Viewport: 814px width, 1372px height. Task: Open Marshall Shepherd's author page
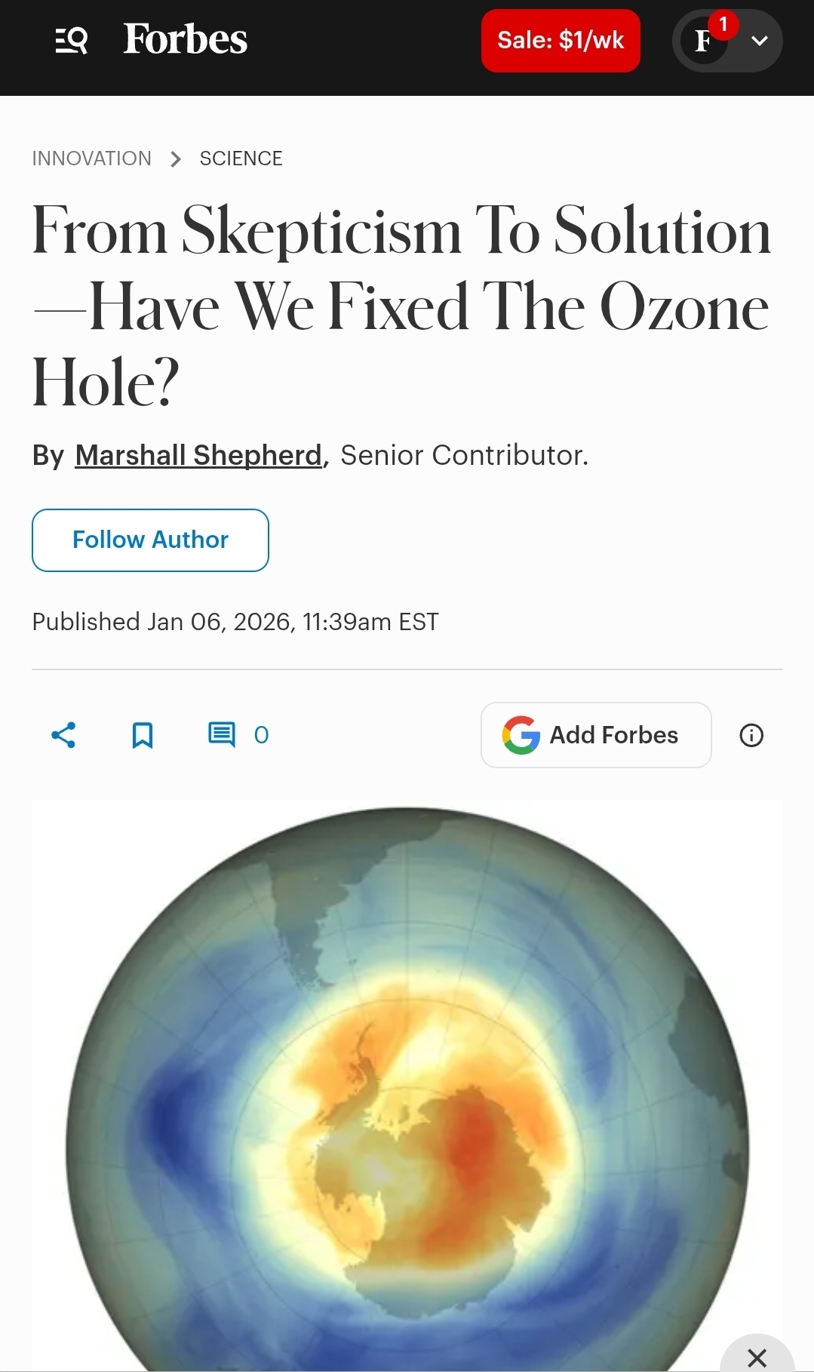click(x=198, y=455)
